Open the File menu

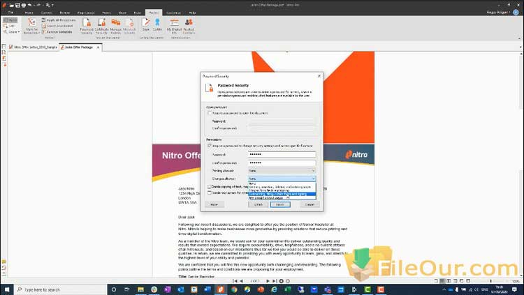[10, 13]
